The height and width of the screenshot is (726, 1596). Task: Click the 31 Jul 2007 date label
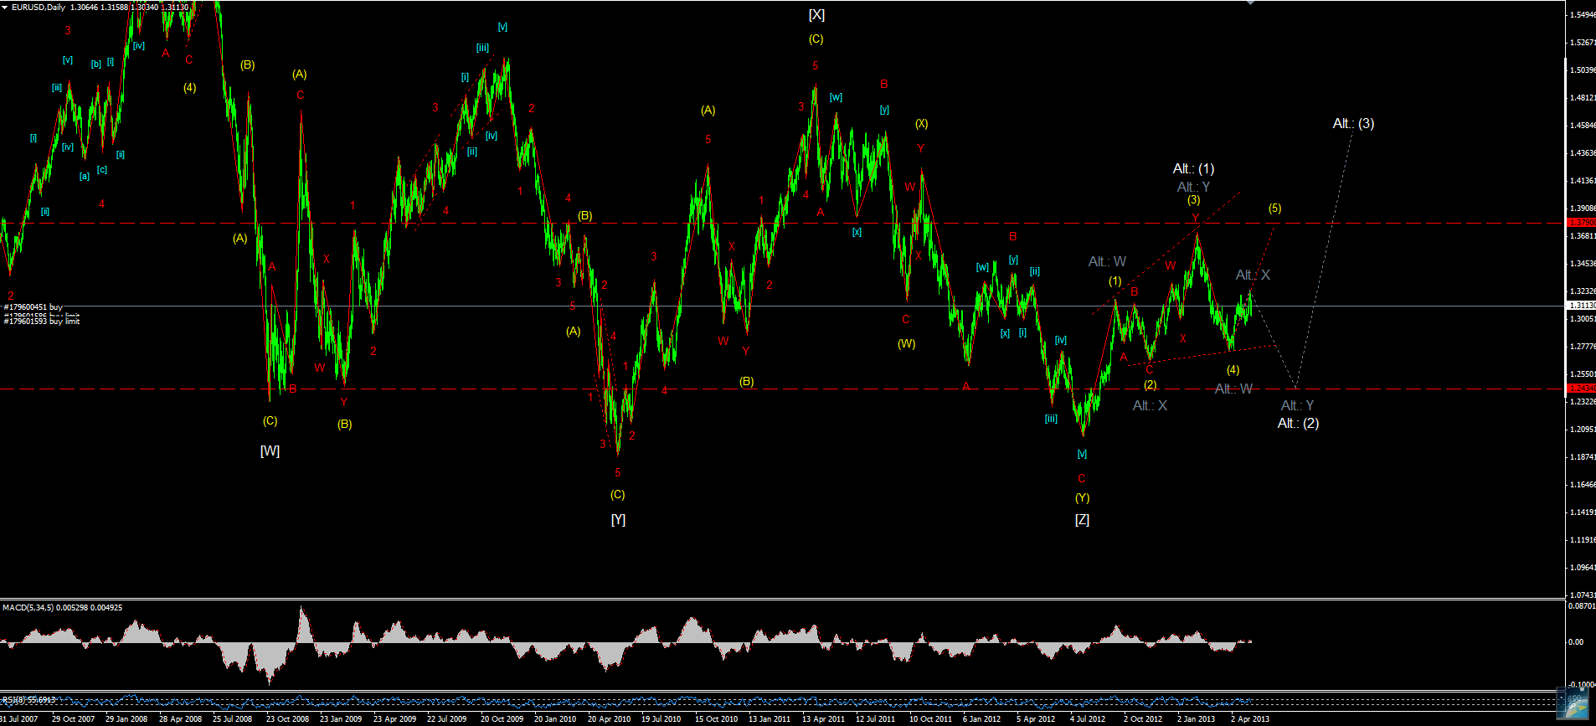click(19, 719)
